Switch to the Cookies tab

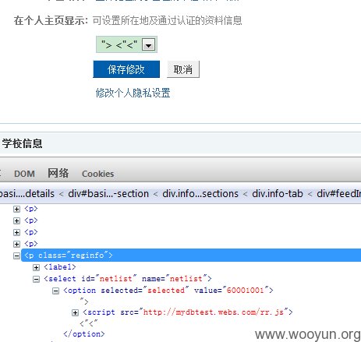click(x=97, y=174)
